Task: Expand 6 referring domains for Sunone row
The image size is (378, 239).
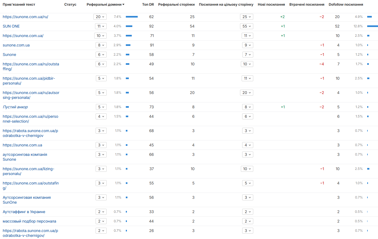Action: coord(101,55)
